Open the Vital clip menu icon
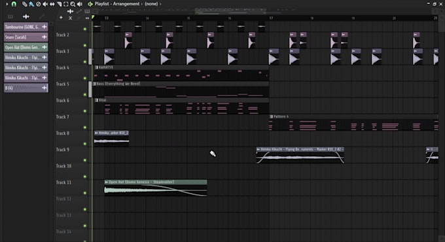Image resolution: width=445 pixels, height=242 pixels. 96,100
